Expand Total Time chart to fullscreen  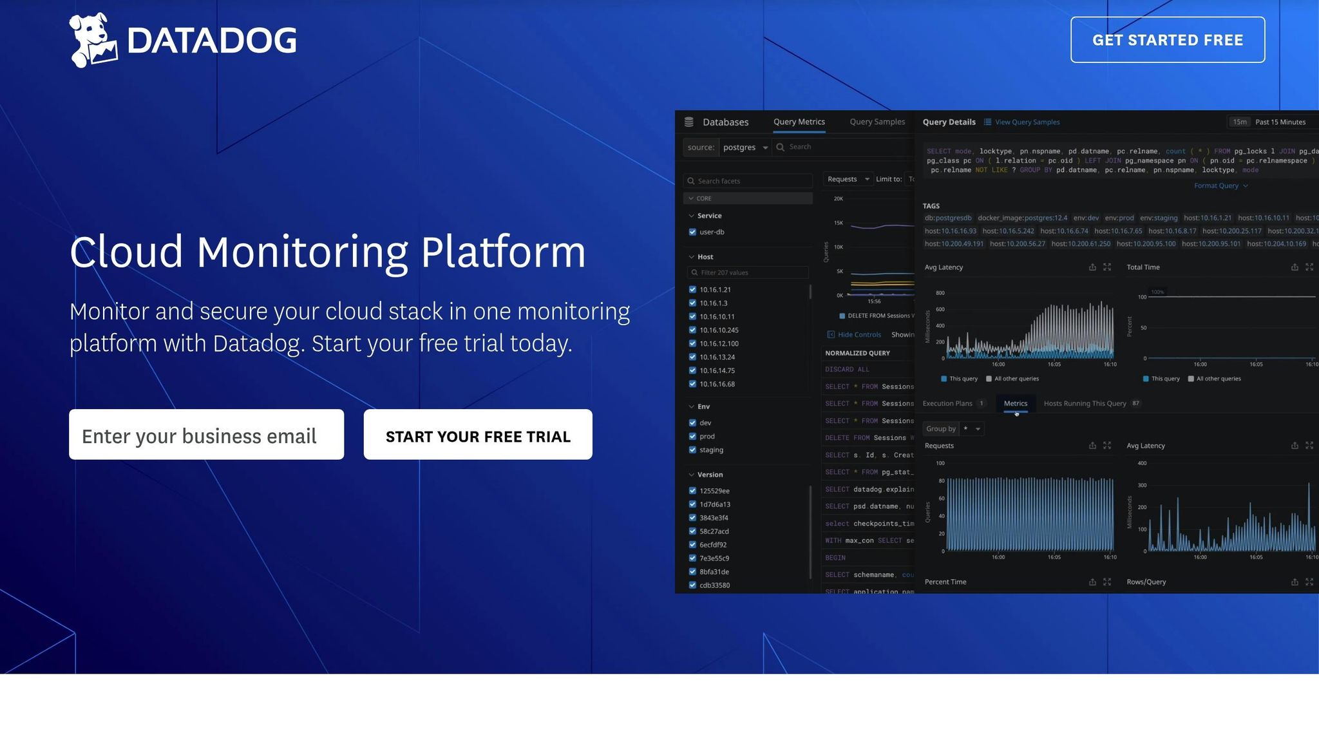(x=1309, y=267)
